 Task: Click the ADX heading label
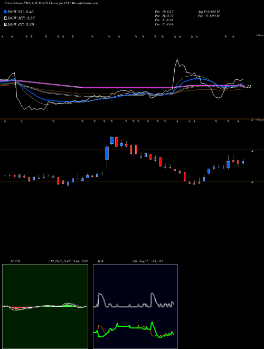pos(100,261)
